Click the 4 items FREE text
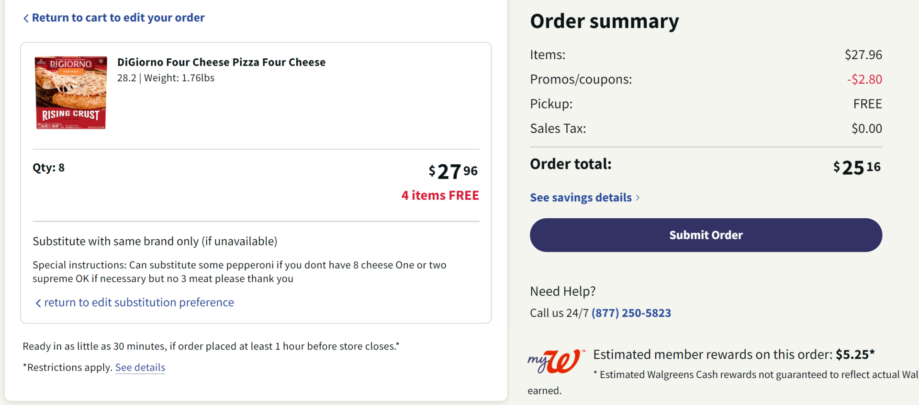Screen dimensions: 919x405 (x=440, y=195)
